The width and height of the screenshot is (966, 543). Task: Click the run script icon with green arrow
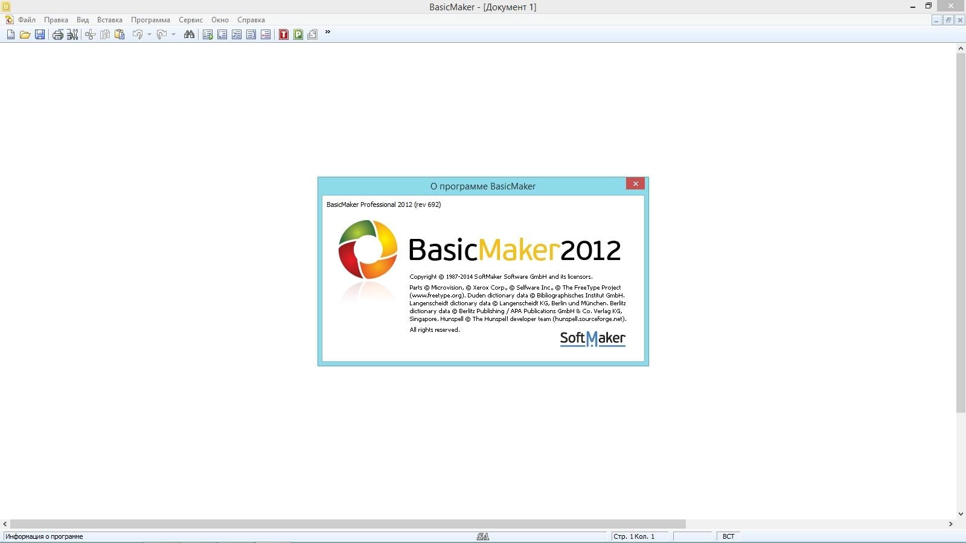pos(208,34)
